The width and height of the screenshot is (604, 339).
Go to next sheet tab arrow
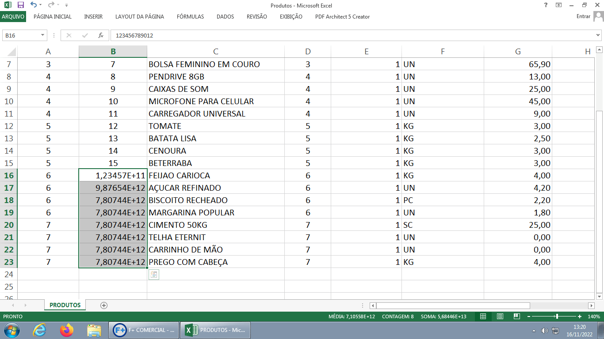point(26,305)
